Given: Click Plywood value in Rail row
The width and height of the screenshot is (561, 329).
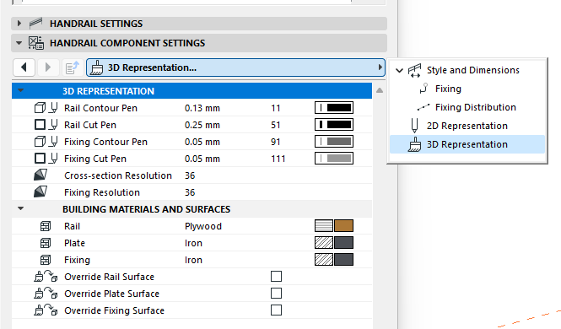Looking at the screenshot, I should (x=202, y=226).
